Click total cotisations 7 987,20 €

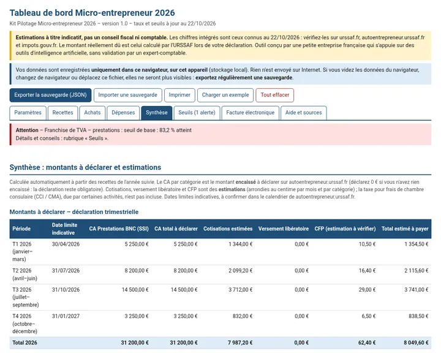coord(240,343)
